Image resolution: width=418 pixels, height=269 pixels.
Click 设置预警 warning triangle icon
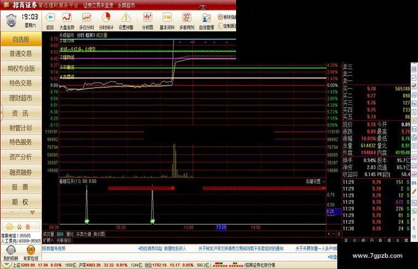(126, 18)
